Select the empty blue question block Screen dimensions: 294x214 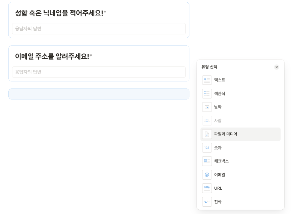click(99, 94)
